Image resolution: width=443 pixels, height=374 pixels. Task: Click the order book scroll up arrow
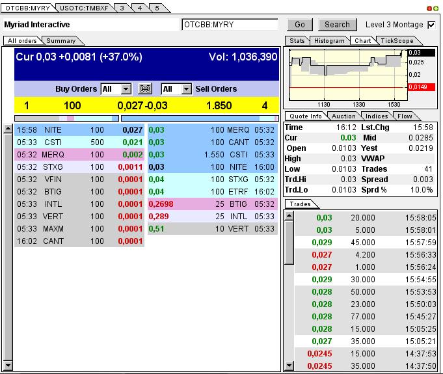coord(8,129)
